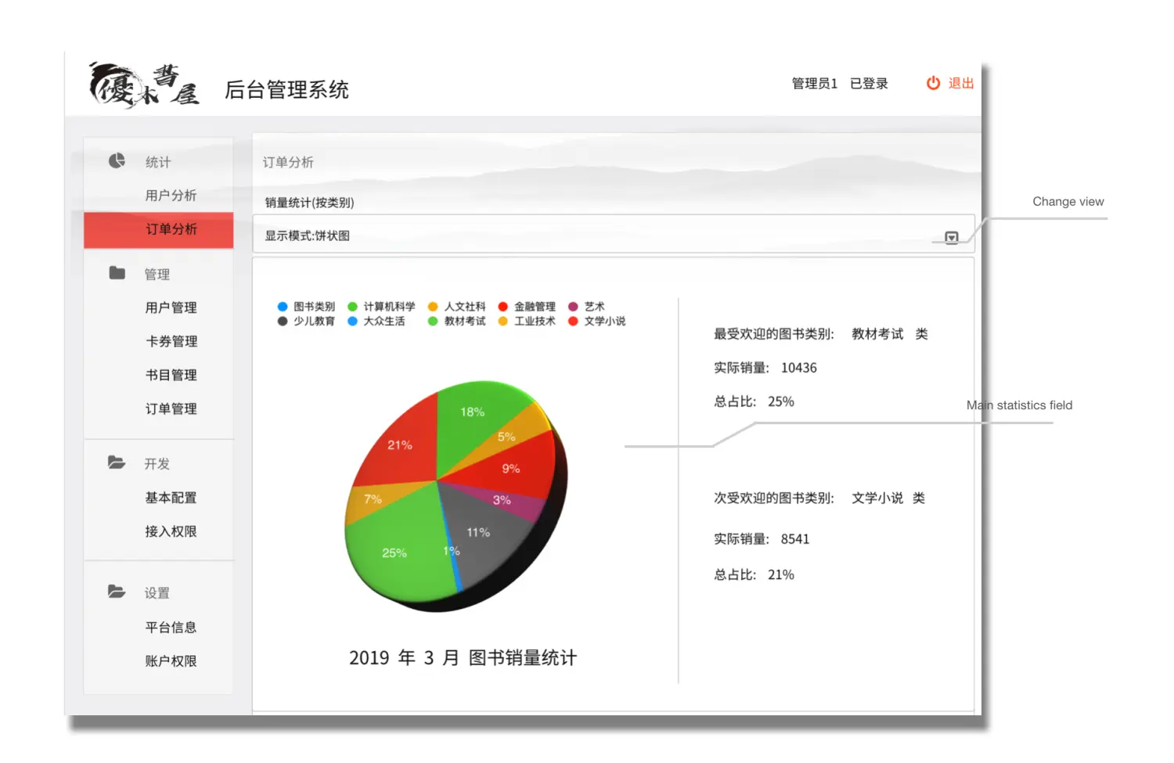1174x763 pixels.
Task: Toggle the 金融管理 legend entry
Action: (527, 307)
